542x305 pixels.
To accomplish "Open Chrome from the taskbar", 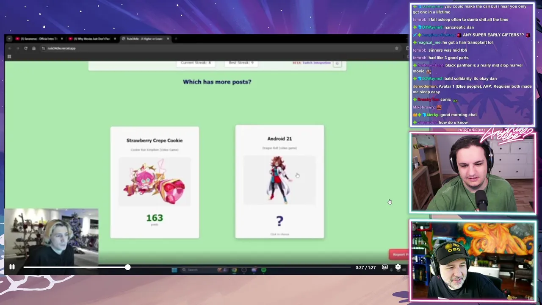I will [234, 270].
